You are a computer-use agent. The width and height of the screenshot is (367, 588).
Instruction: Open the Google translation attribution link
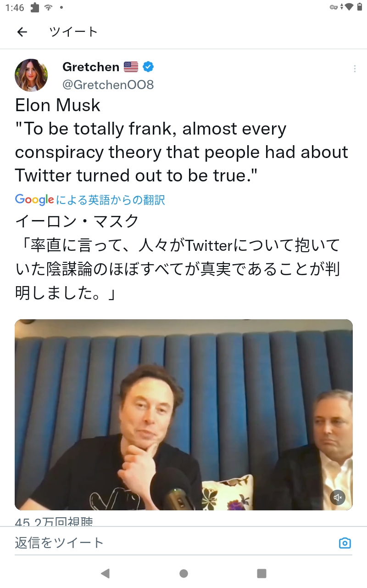[x=90, y=200]
